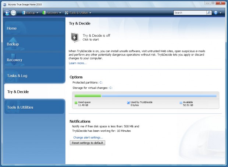Expand Tools & Utilities dropdown arrow
The image size is (228, 167).
(90, 13)
